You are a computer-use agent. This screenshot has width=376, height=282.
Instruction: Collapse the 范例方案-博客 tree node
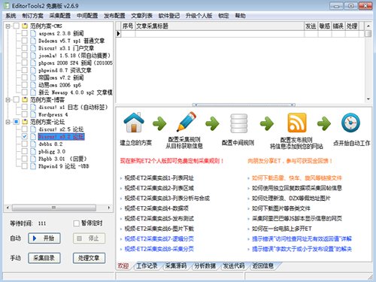(8, 100)
